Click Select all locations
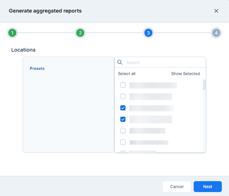 click(x=127, y=74)
